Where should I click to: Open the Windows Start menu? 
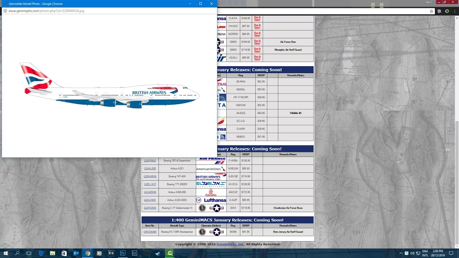point(6,253)
